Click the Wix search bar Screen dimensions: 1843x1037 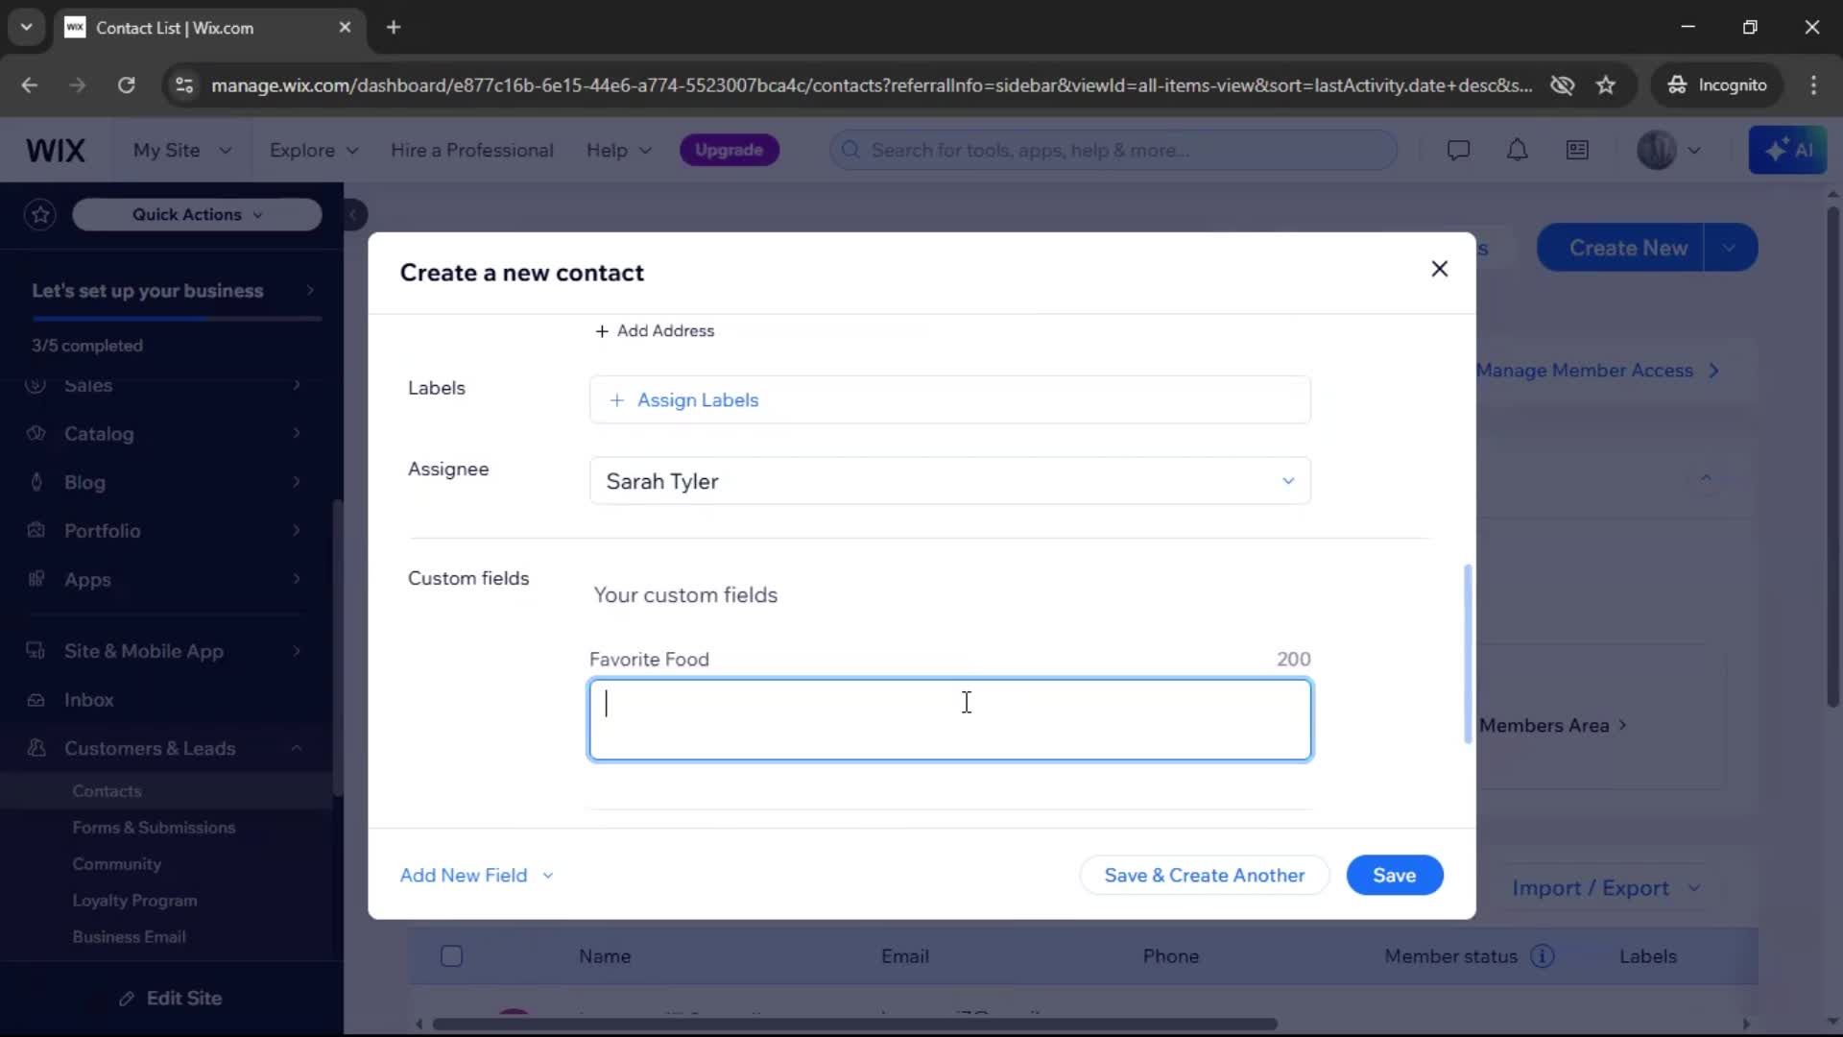pos(1113,150)
